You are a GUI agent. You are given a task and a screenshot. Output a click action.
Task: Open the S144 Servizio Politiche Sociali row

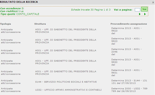[x=66, y=82]
